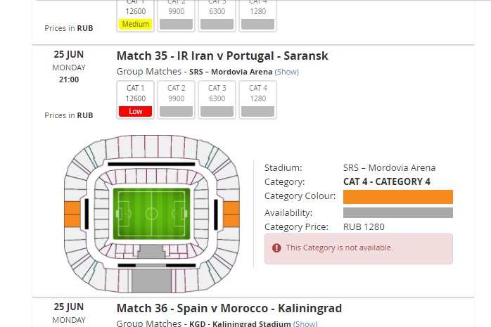Open the Show link beside Mordovia Arena
Screen dimensions: 491x327
point(286,72)
